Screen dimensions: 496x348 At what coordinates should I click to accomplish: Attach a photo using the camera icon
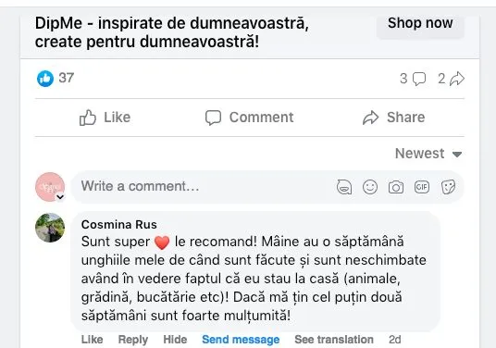point(396,187)
